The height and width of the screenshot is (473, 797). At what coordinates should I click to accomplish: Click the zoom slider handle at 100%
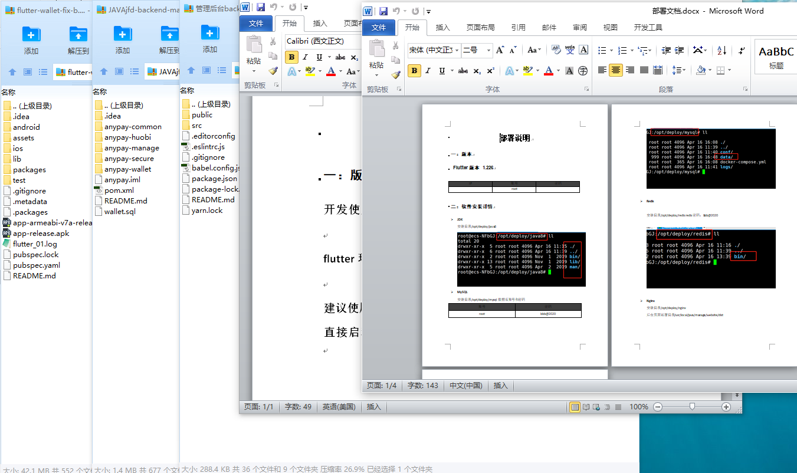(x=692, y=406)
